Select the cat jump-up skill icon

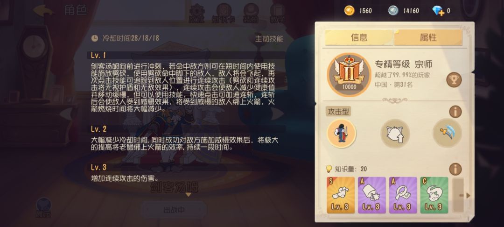395,133
